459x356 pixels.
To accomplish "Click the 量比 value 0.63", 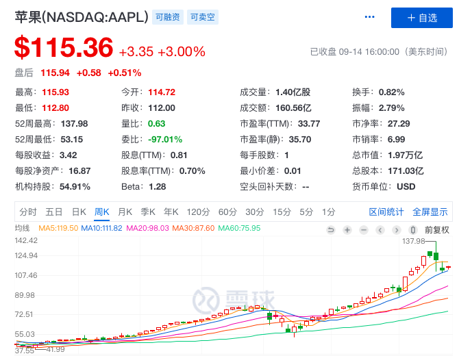I will [x=157, y=124].
